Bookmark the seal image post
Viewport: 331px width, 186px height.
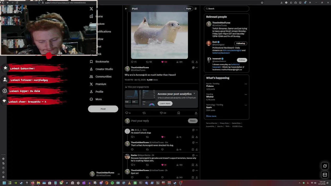point(193,62)
